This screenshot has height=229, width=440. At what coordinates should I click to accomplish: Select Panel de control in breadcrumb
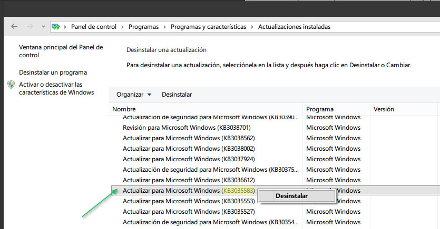[x=93, y=27]
